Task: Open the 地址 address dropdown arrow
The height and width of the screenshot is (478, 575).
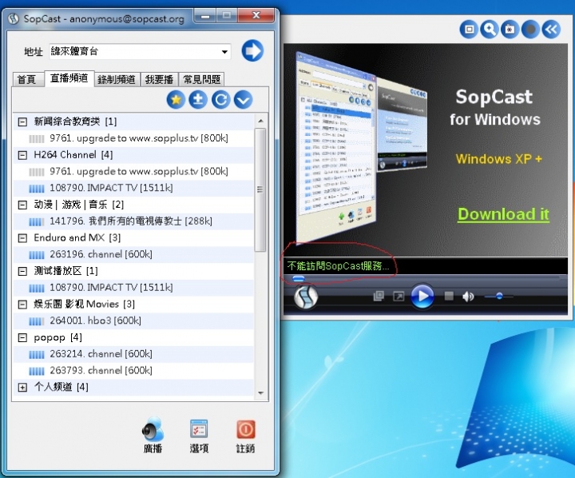Action: (224, 52)
